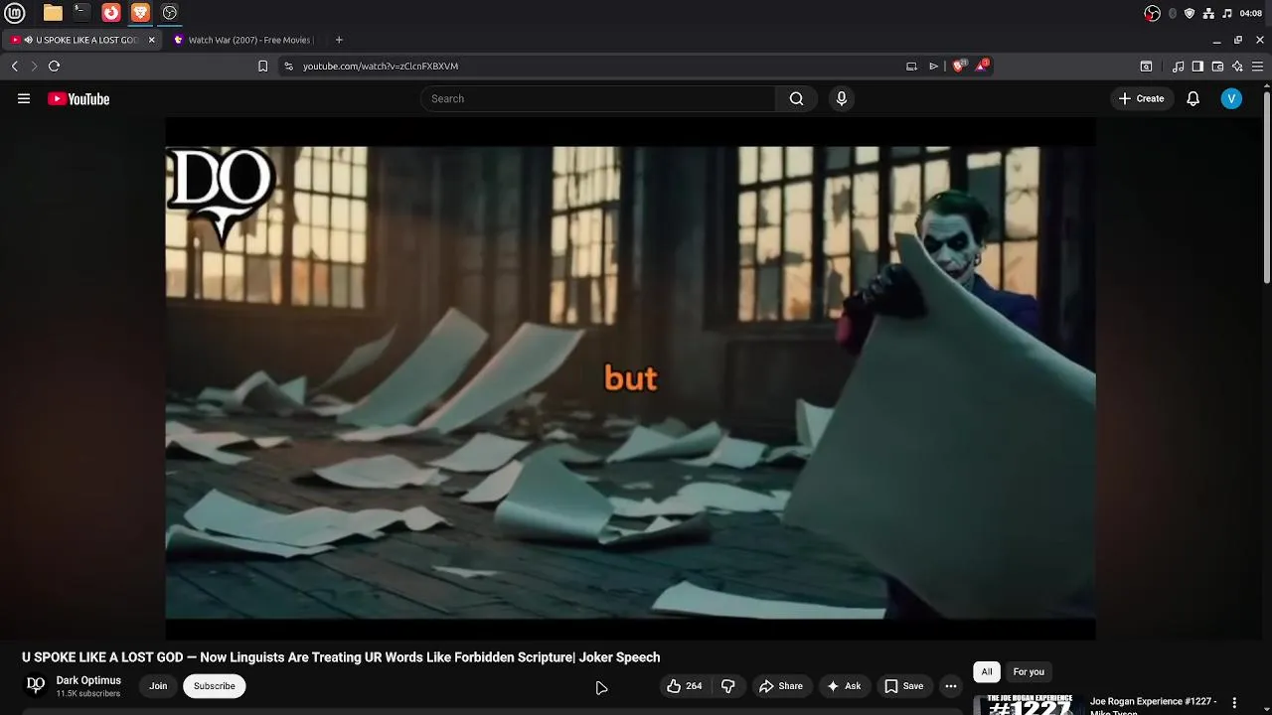Go back to the previous page
Screen dimensions: 1272x715
14,66
